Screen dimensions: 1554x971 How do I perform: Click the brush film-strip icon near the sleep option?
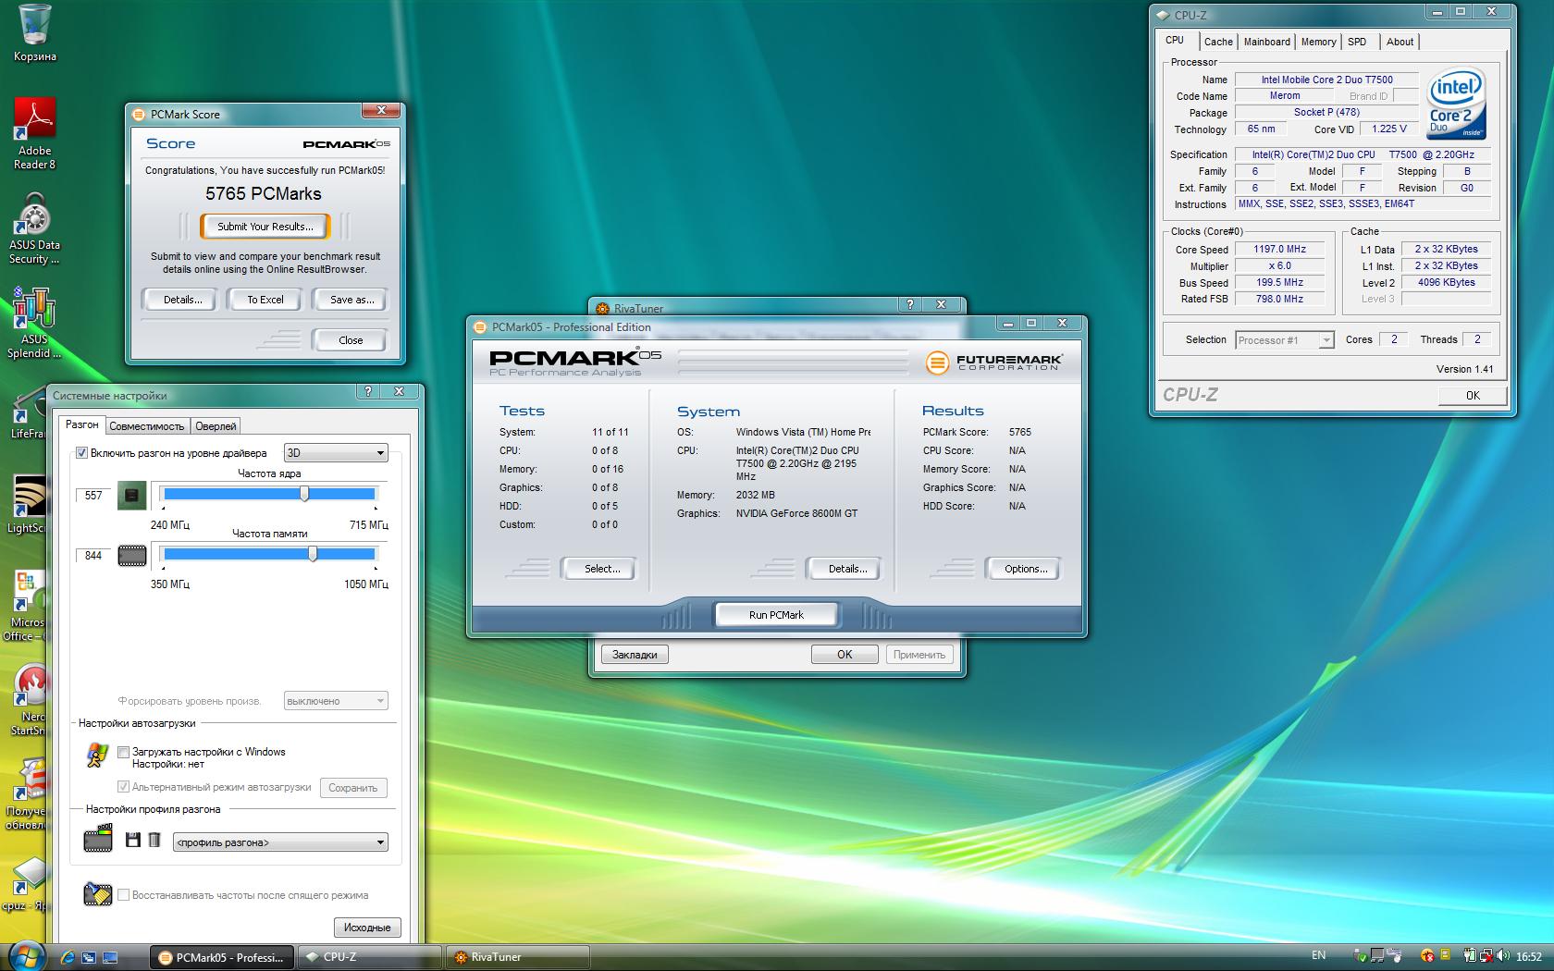[x=97, y=893]
